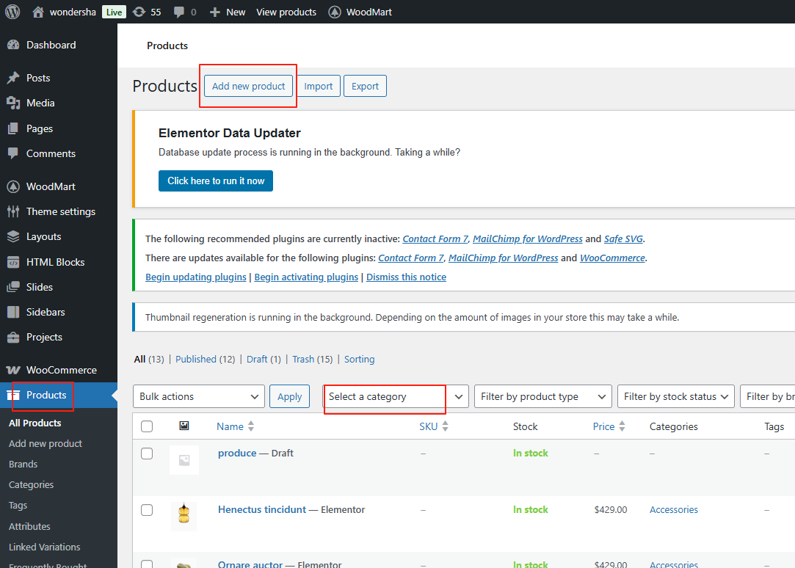The width and height of the screenshot is (795, 568).
Task: Open Theme settings sliders icon
Action: click(13, 211)
